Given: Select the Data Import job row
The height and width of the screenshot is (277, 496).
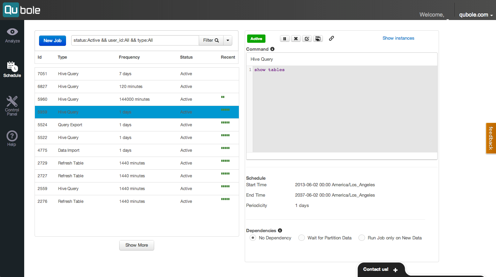Looking at the screenshot, I should click(x=137, y=150).
